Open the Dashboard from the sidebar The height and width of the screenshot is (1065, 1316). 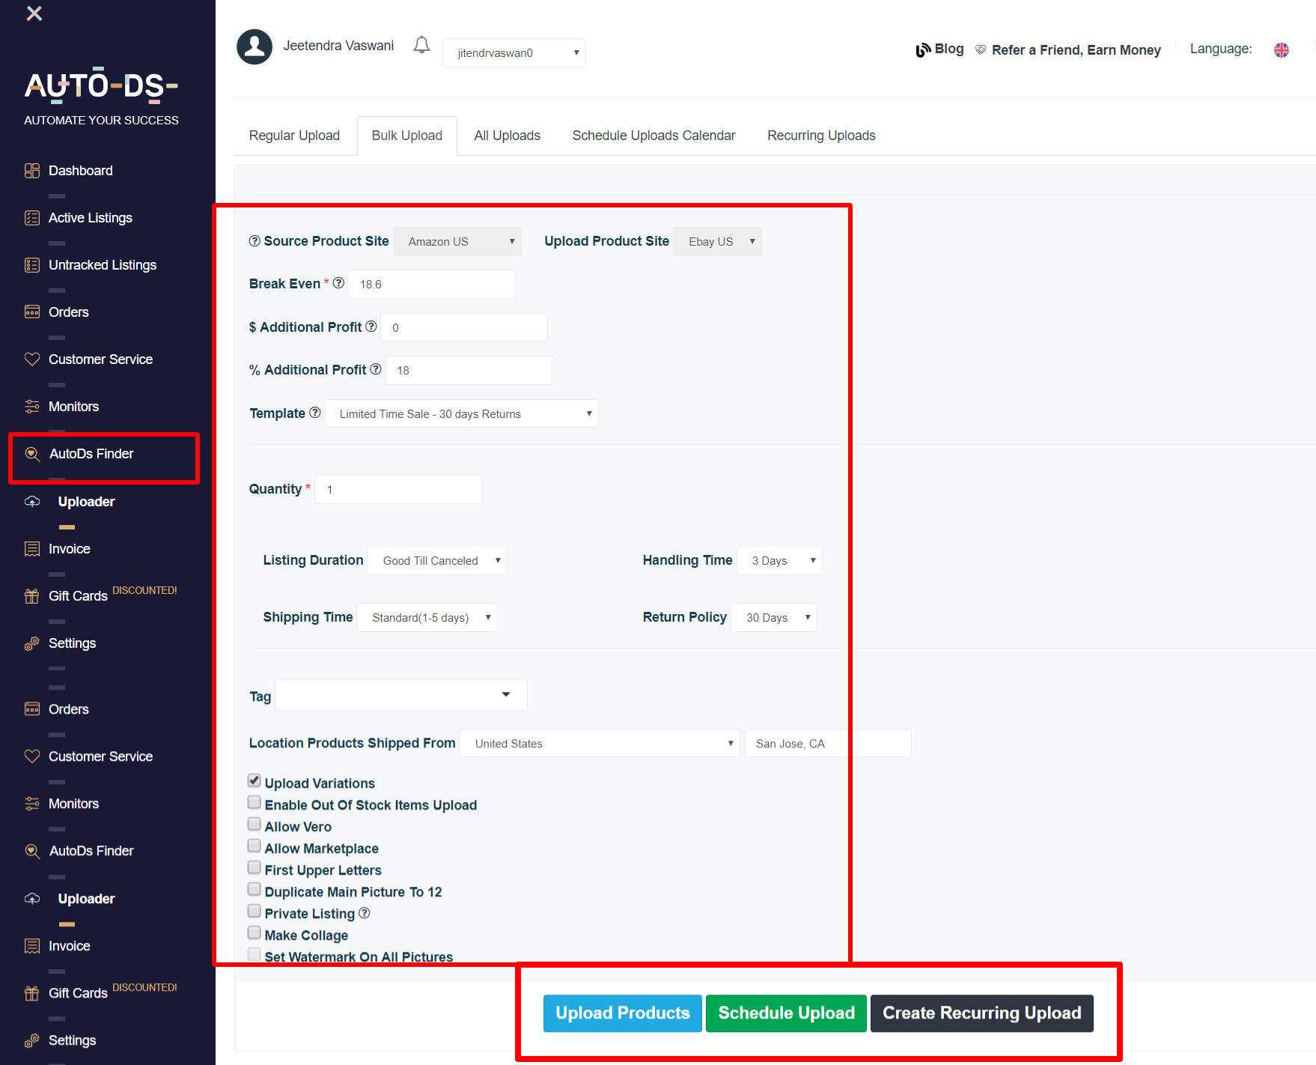(32, 170)
